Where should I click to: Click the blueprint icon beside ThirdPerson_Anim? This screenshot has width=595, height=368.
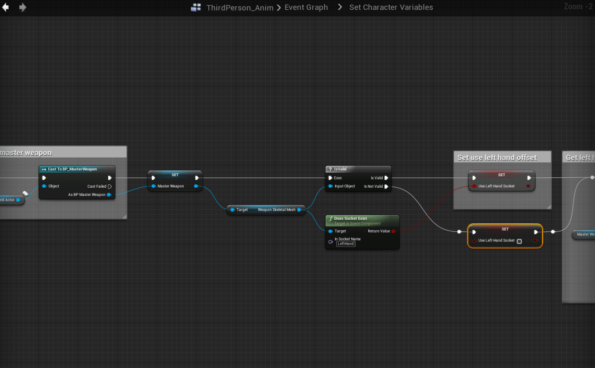196,8
